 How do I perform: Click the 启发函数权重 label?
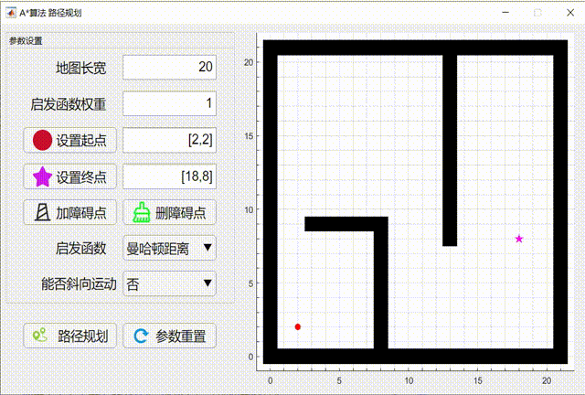click(x=69, y=104)
